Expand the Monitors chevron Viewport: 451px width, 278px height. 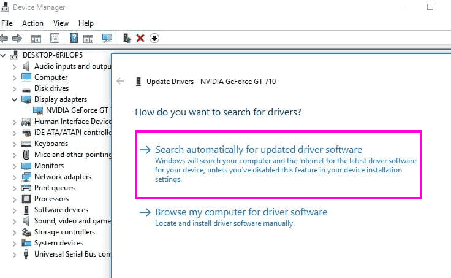[x=14, y=166]
